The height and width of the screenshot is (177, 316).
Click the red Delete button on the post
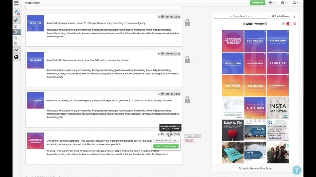pos(189,141)
